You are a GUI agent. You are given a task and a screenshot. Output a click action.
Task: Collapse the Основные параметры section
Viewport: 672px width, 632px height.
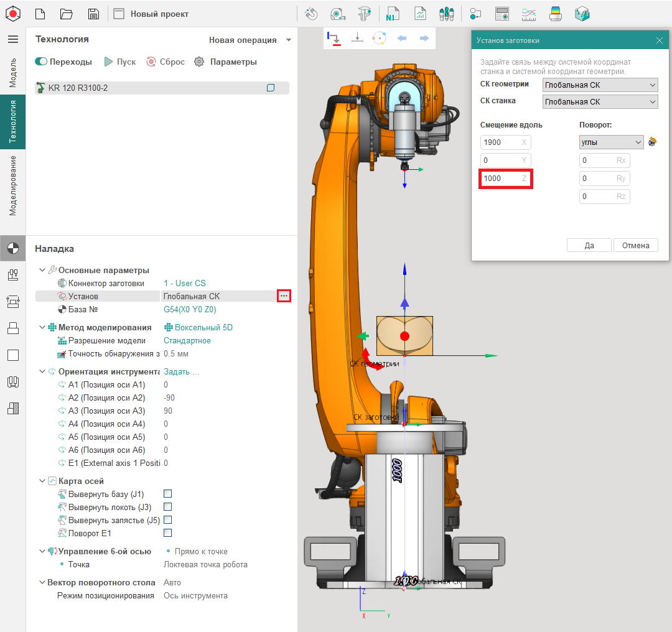tap(42, 270)
